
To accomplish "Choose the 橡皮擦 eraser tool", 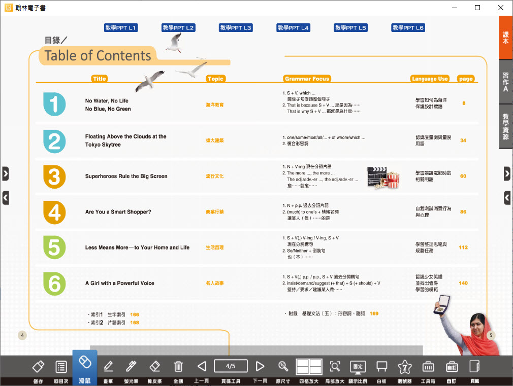I will [x=155, y=367].
